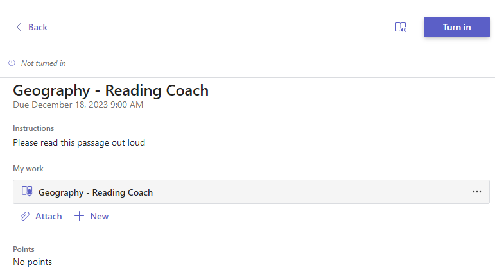Open the Geography - Reading Coach attachment name
The height and width of the screenshot is (270, 495).
point(96,192)
